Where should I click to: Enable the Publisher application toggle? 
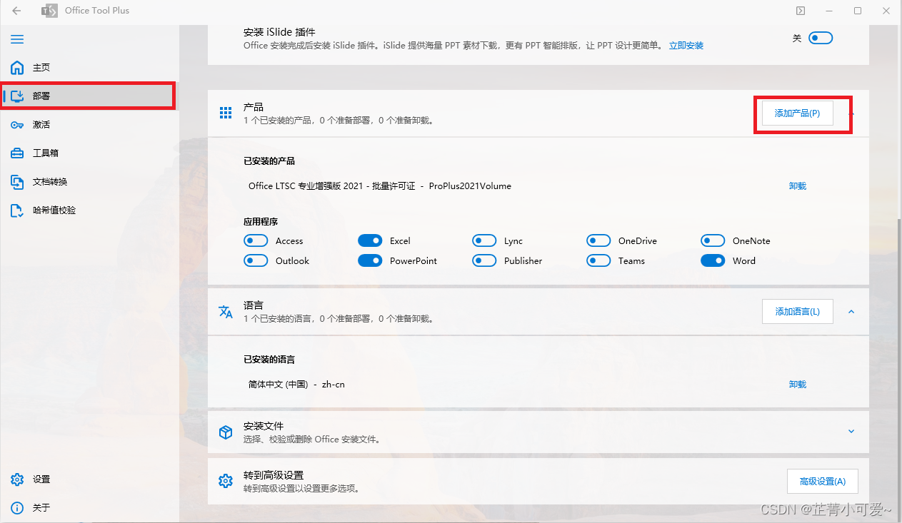pyautogui.click(x=484, y=261)
